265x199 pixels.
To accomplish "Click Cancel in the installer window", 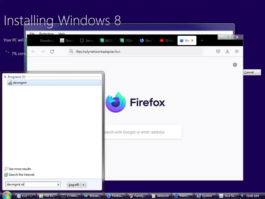I will [x=252, y=72].
